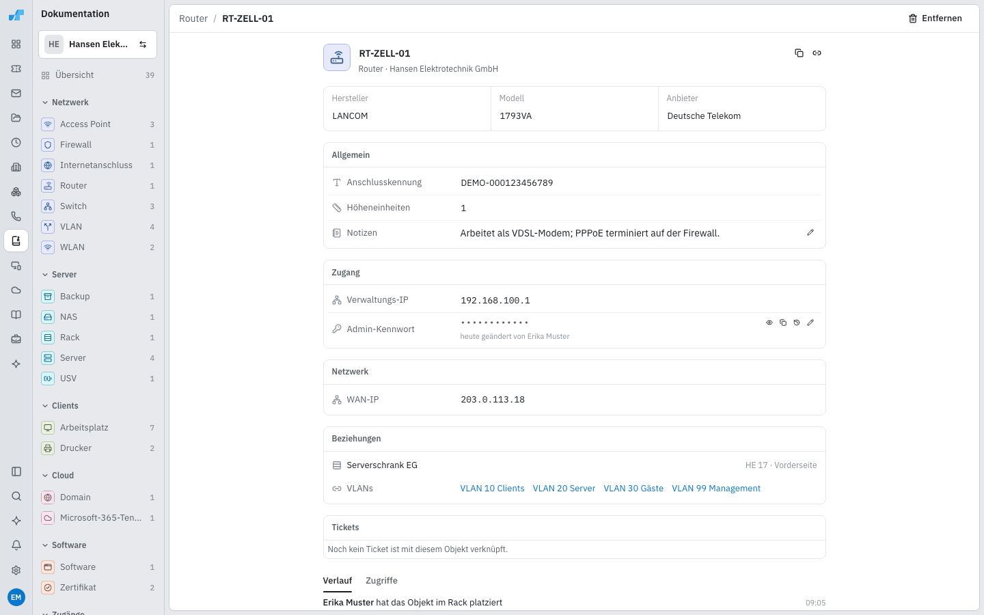984x615 pixels.
Task: Open the Serverschrank EG relationship row
Action: 574,465
